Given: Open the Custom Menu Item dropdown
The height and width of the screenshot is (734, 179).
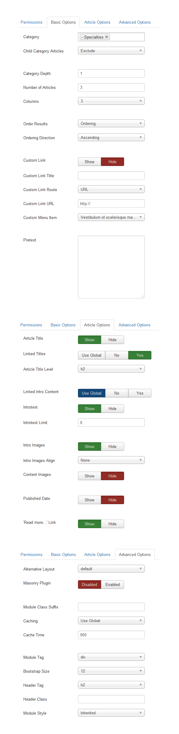Looking at the screenshot, I should coord(111,217).
